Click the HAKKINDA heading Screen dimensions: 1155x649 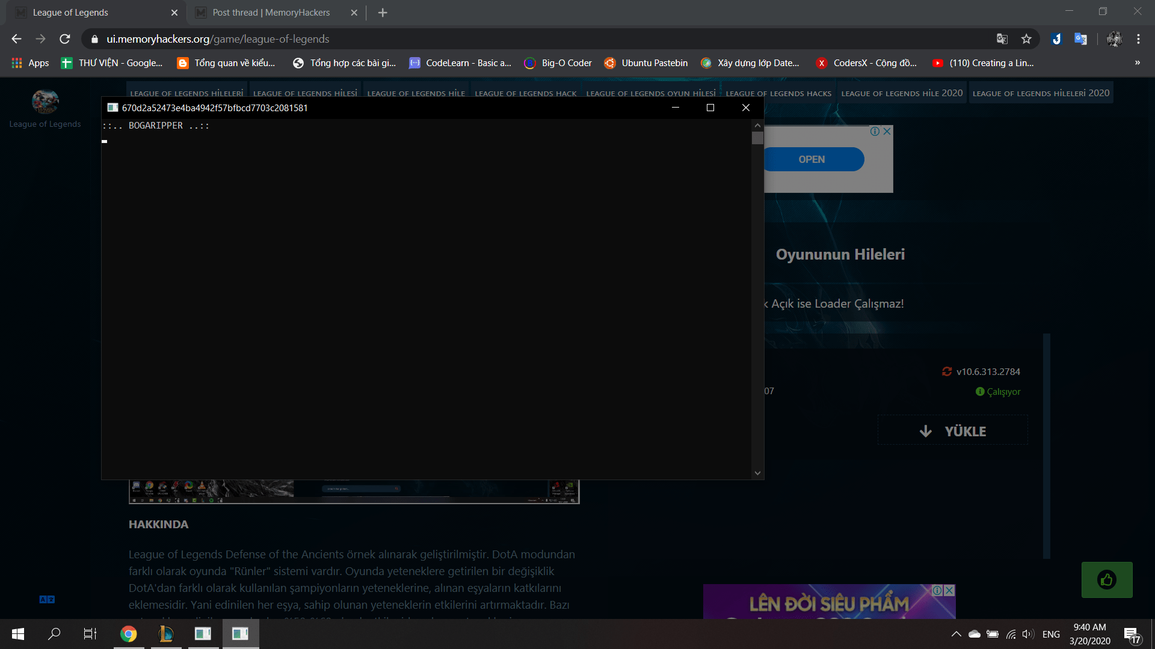click(x=158, y=524)
